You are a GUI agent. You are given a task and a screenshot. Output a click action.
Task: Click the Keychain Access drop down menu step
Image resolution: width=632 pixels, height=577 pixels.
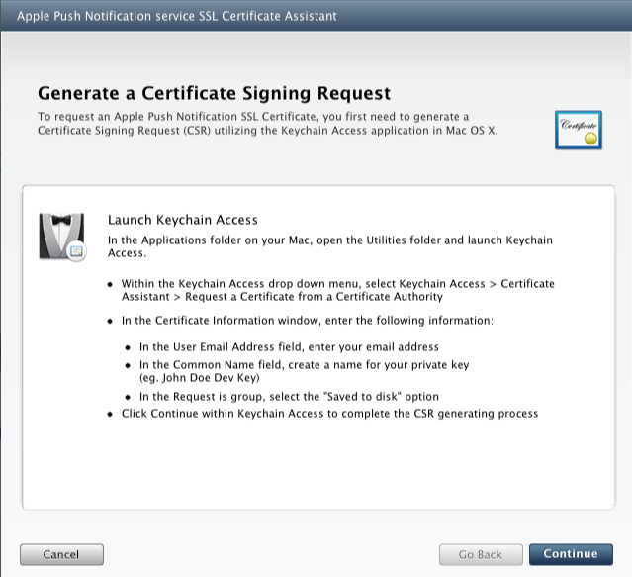pyautogui.click(x=337, y=290)
